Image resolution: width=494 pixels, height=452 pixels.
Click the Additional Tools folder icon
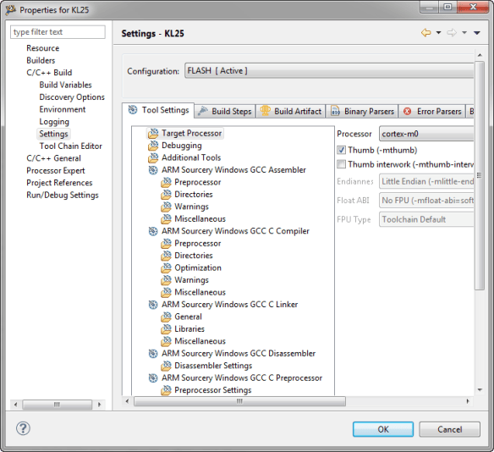[x=153, y=158]
